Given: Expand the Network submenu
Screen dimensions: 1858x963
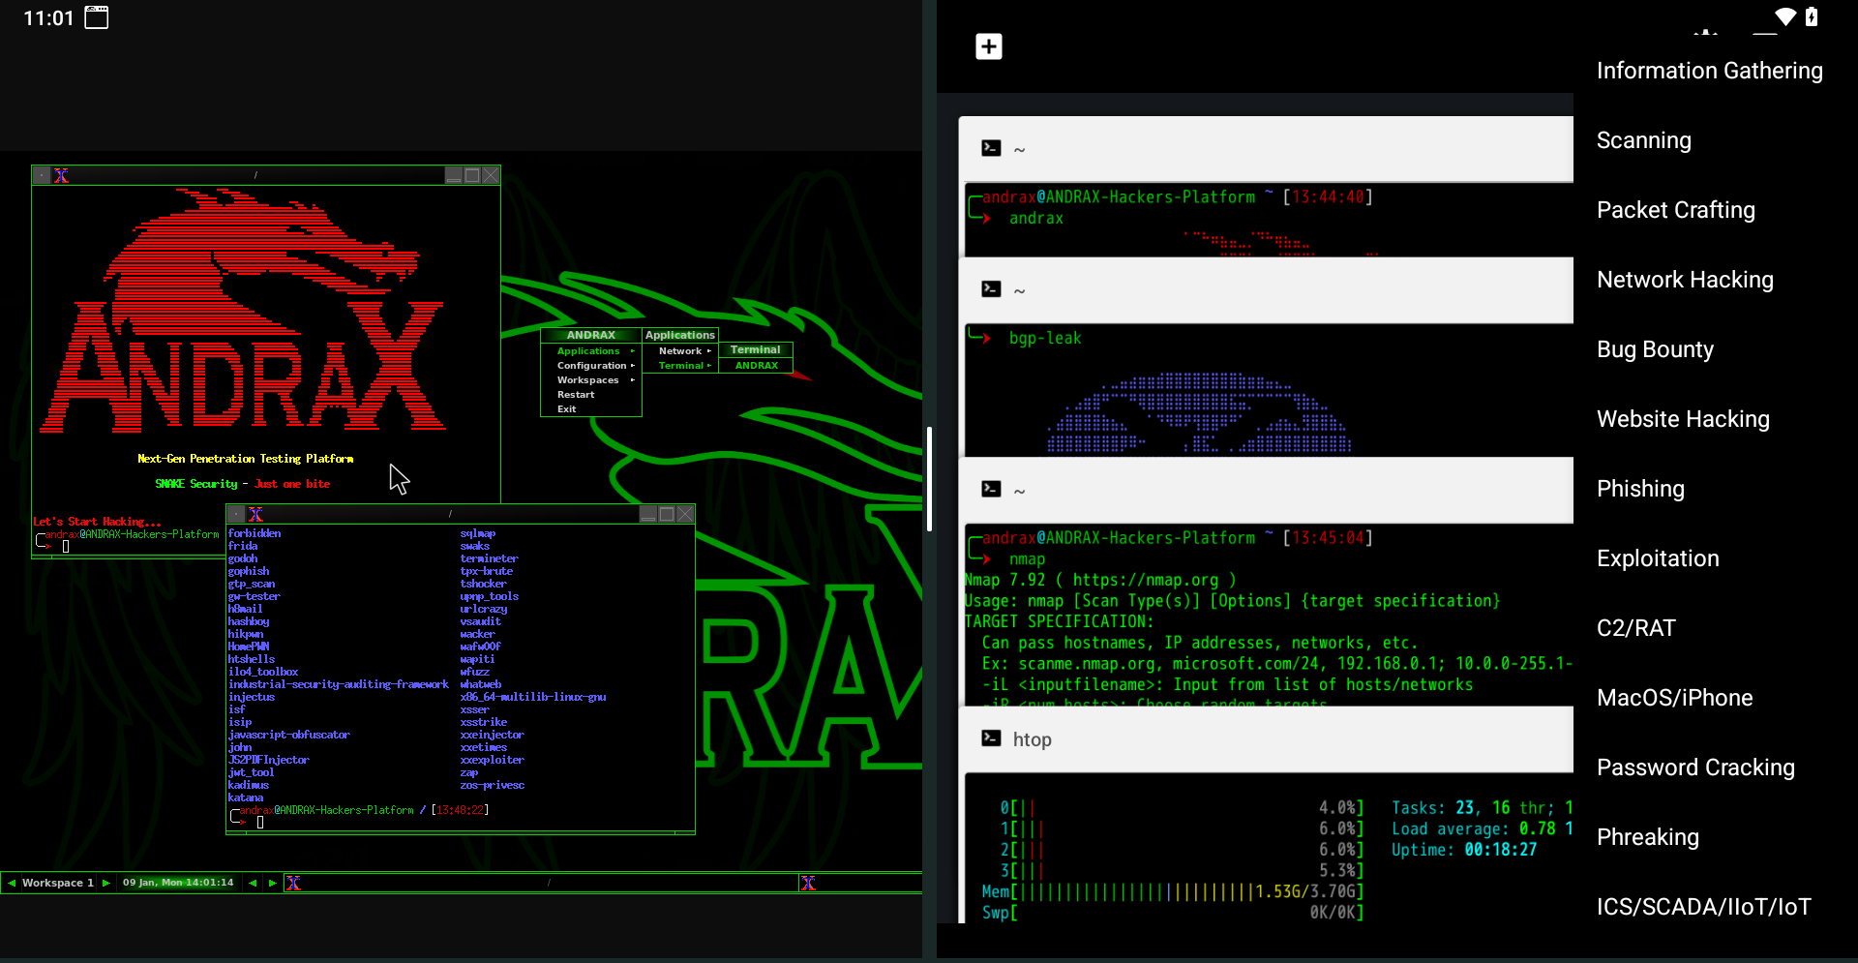Looking at the screenshot, I should point(681,350).
